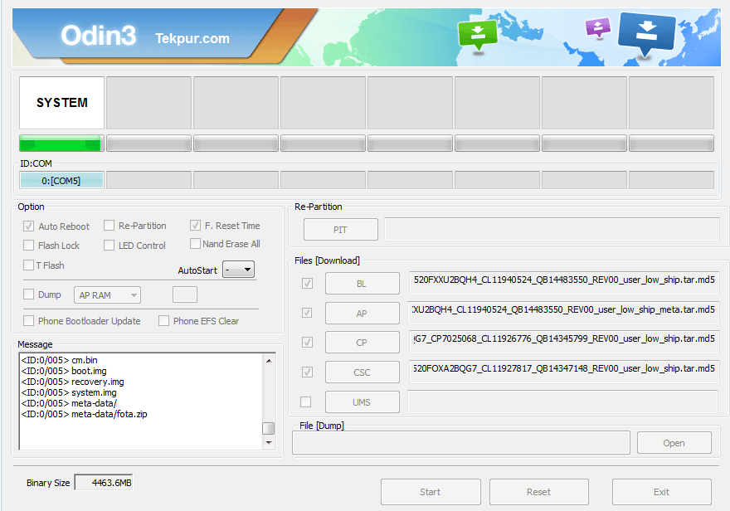
Task: Click the Binary Size value 4463.6MB
Action: coord(104,483)
